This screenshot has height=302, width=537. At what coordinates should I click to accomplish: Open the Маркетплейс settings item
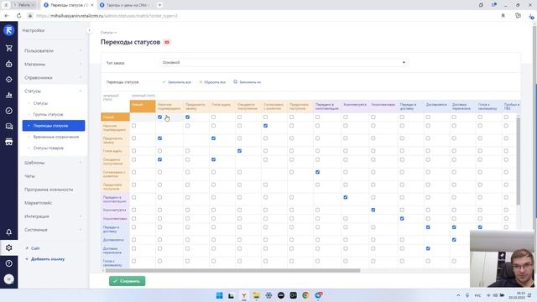pos(39,203)
